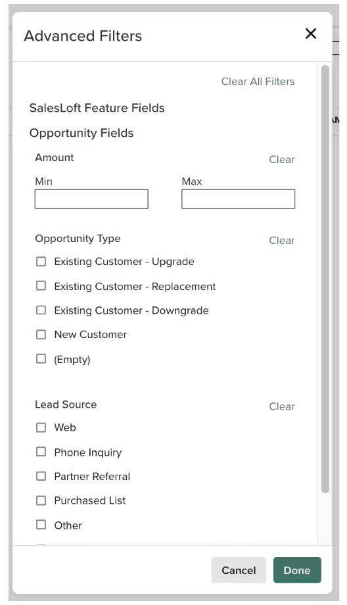Clear the Opportunity Type filter
Viewport: 347px width, 605px height.
pos(282,241)
